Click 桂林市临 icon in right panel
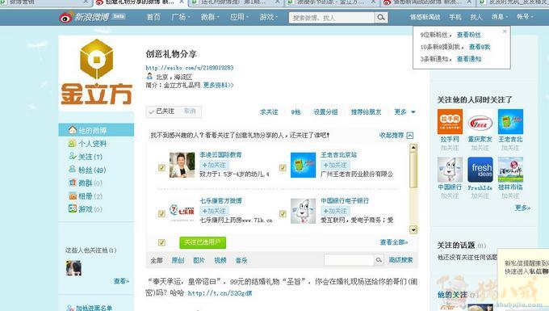Screen dimensions: 549x311 (510, 170)
